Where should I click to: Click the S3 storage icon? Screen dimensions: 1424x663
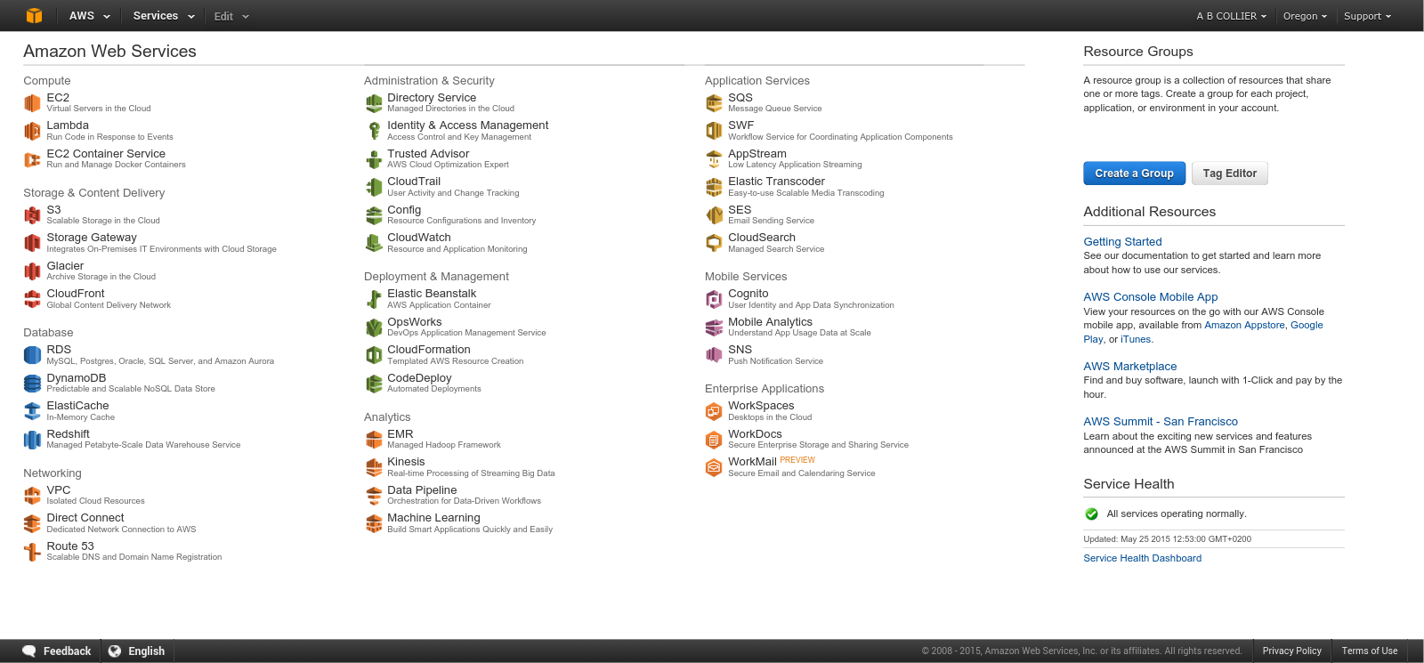[32, 215]
